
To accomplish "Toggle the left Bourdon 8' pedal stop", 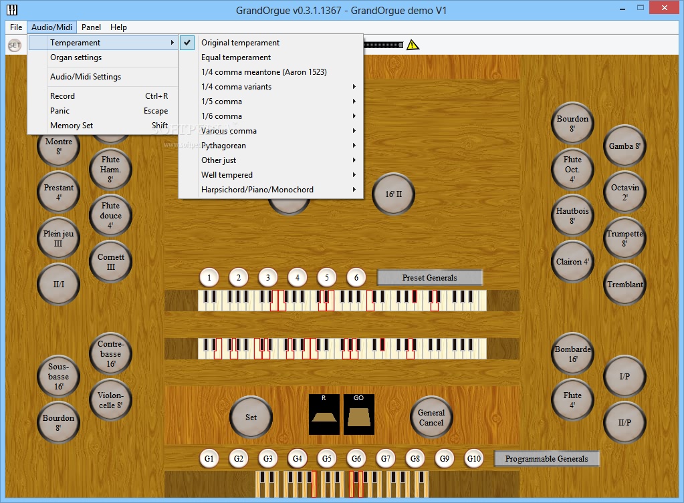I will [x=58, y=423].
